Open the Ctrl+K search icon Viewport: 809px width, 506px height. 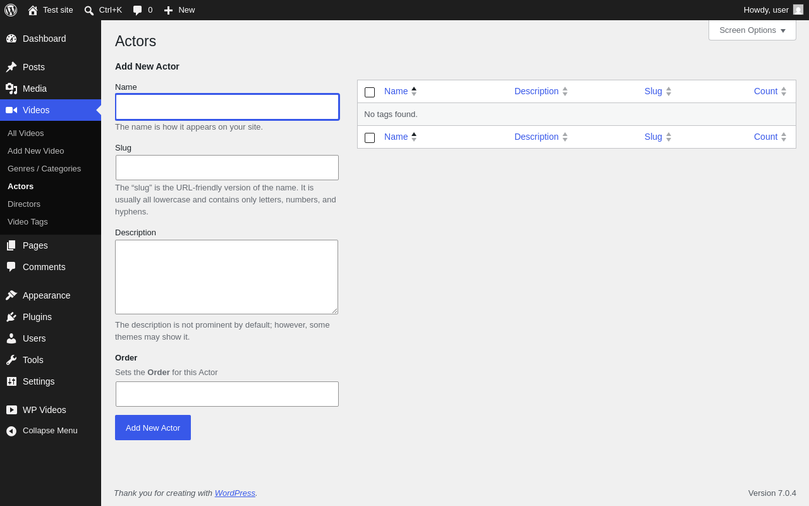89,10
